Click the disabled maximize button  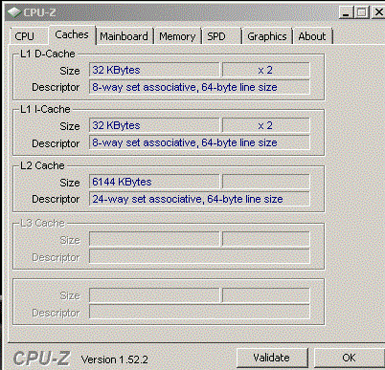pyautogui.click(x=362, y=12)
